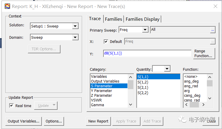The height and width of the screenshot is (129, 222).
Task: Click the New Report button
Action: point(98,121)
